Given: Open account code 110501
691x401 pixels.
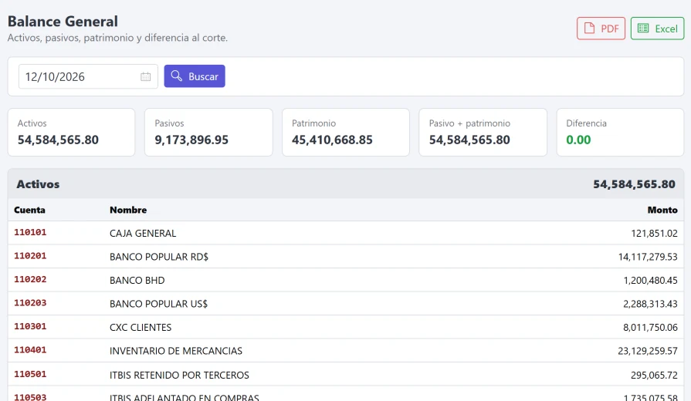Looking at the screenshot, I should pos(30,374).
